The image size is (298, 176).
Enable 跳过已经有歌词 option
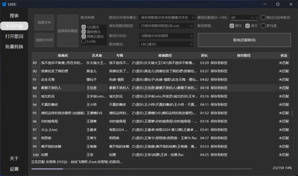tap(263, 17)
